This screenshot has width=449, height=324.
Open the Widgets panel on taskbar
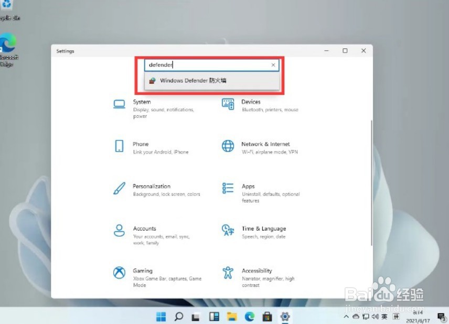[x=214, y=317]
